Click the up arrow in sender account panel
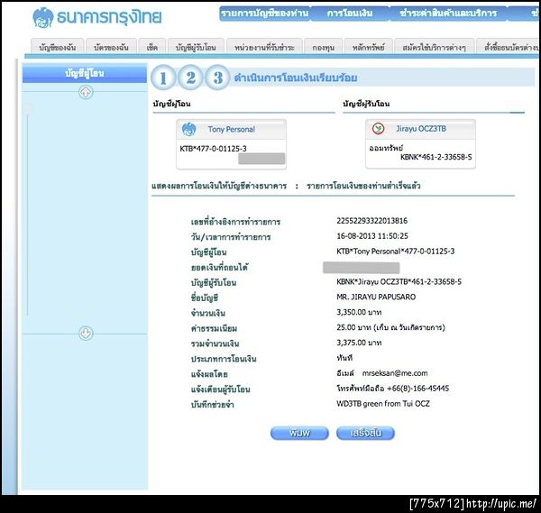Image resolution: width=541 pixels, height=513 pixels. tap(86, 93)
